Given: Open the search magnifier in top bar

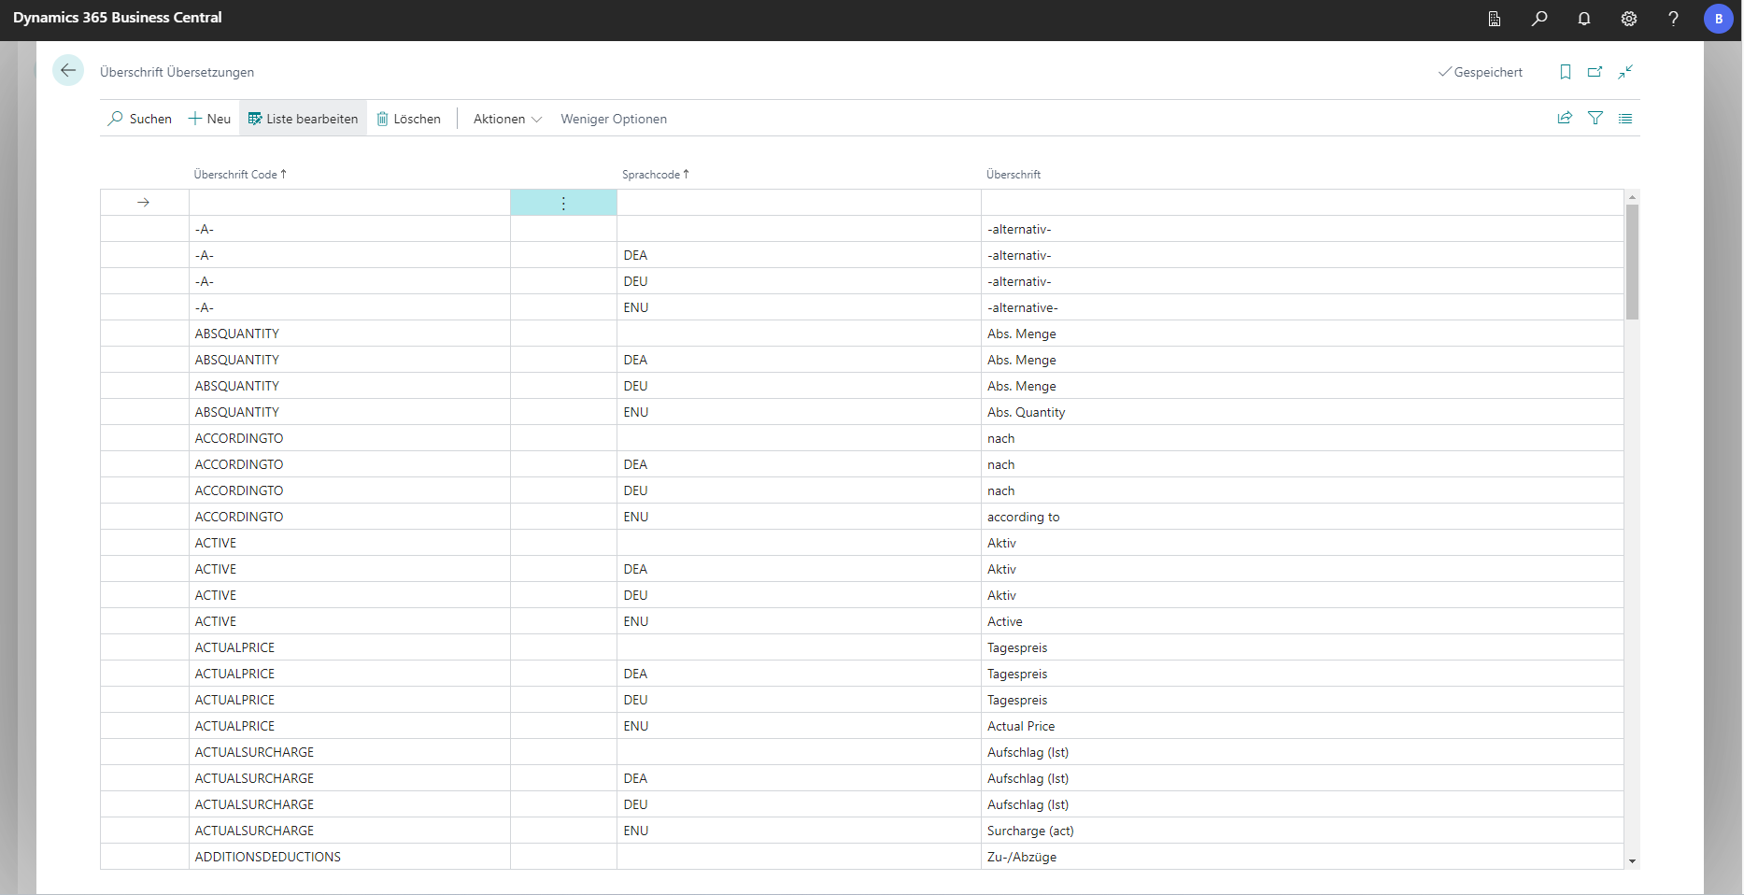Looking at the screenshot, I should pyautogui.click(x=1539, y=19).
